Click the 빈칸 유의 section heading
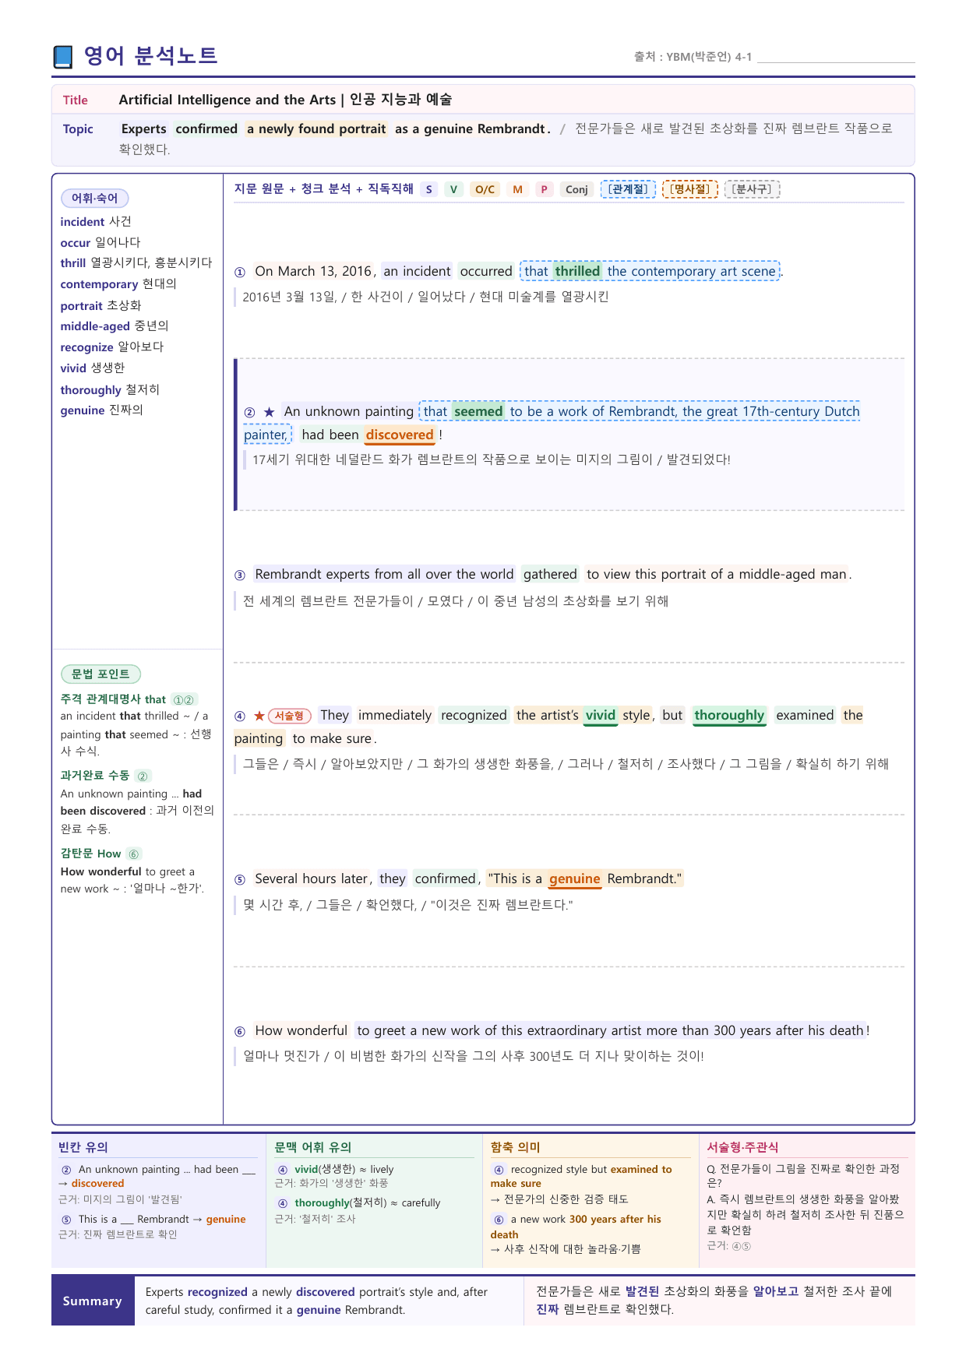 pyautogui.click(x=83, y=1147)
